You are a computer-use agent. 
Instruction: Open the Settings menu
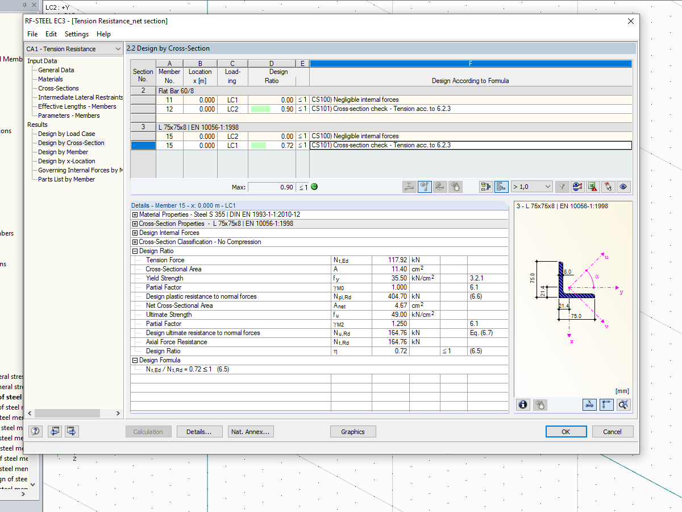click(x=76, y=34)
